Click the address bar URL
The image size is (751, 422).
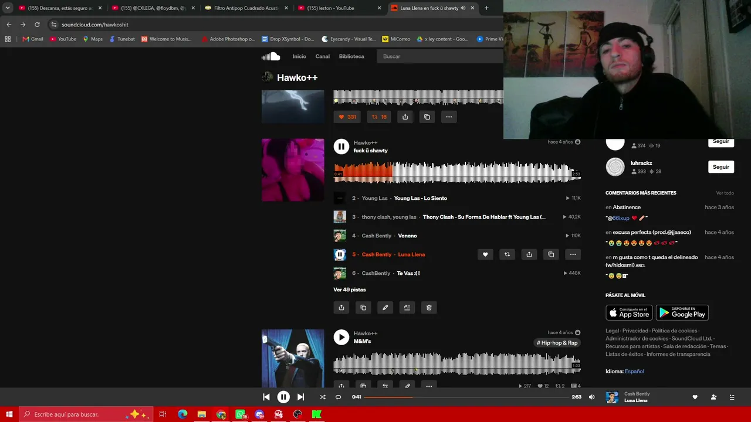pyautogui.click(x=95, y=25)
